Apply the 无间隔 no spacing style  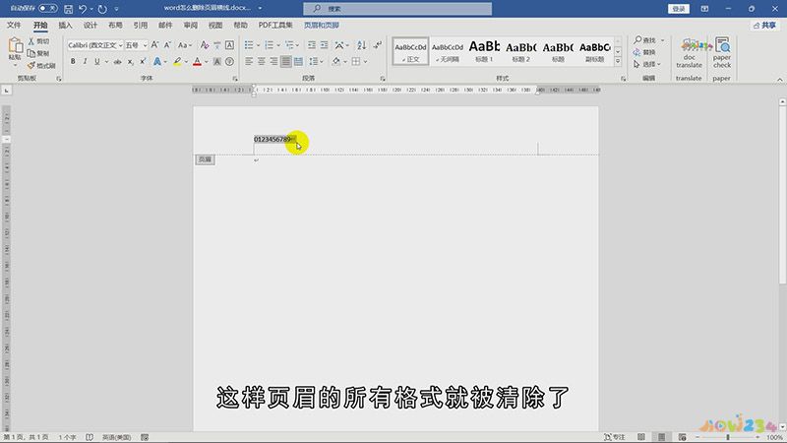click(448, 51)
